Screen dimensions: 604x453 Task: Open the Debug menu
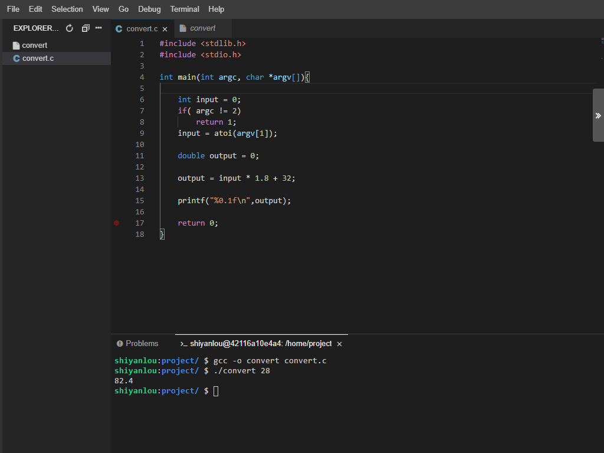[x=149, y=9]
